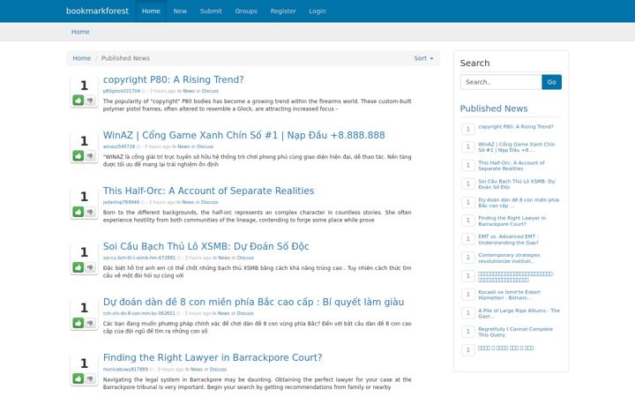Open Discuss for the Barrackpore Lawyer story

click(x=218, y=370)
